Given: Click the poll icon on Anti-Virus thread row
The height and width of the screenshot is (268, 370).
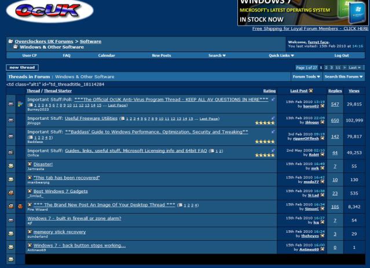Looking at the screenshot, I should click(x=20, y=104).
